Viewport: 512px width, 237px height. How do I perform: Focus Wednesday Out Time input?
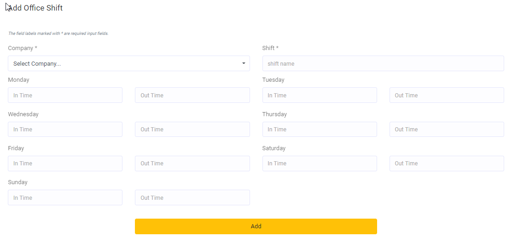(x=192, y=129)
